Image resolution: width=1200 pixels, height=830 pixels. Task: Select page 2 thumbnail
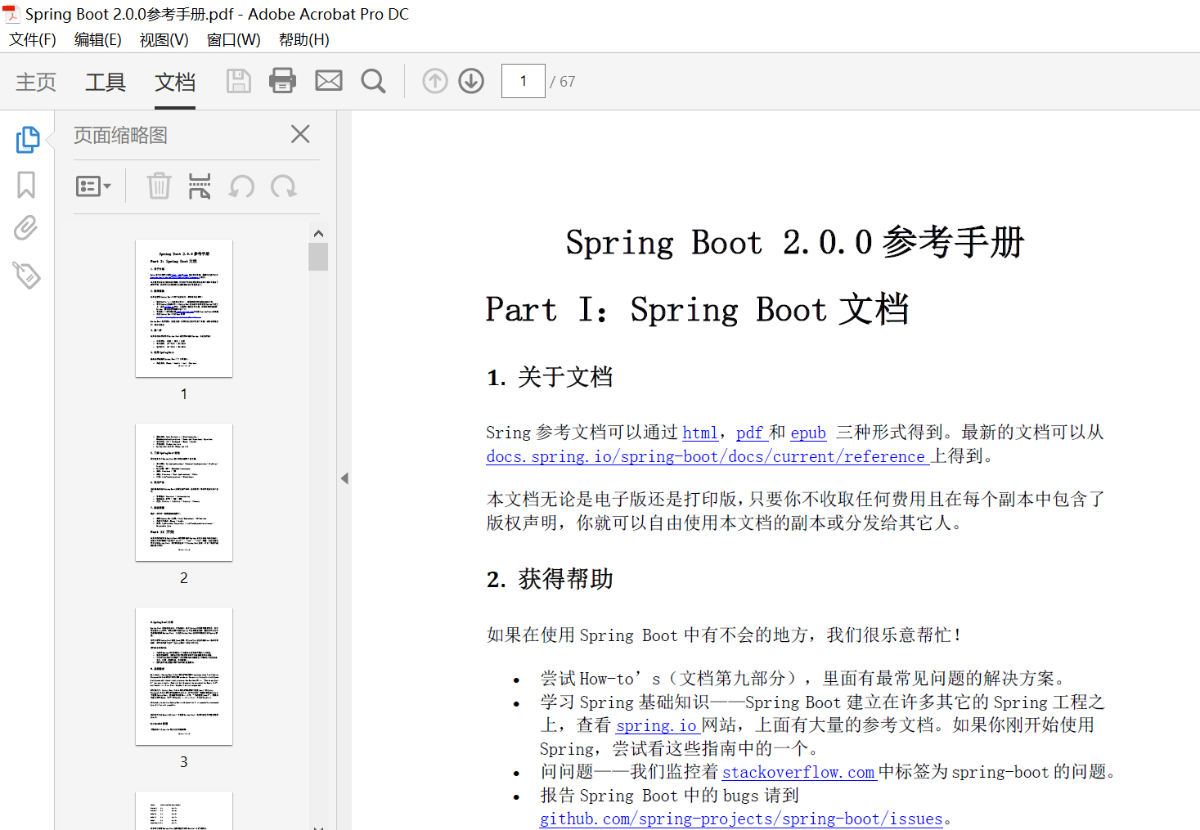[184, 492]
